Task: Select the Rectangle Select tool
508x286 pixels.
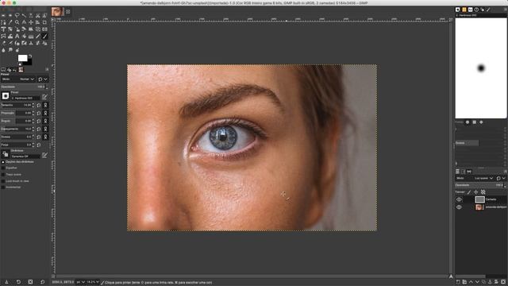Action: (x=3, y=15)
